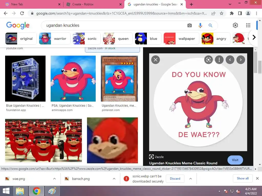Click the browser forward arrow
The width and height of the screenshot is (262, 196).
point(14,13)
